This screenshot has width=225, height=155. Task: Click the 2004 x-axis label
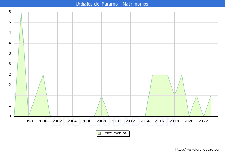point(72,121)
